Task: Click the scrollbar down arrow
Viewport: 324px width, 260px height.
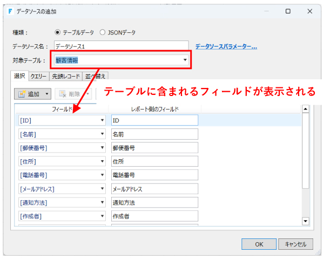Action: [305, 221]
